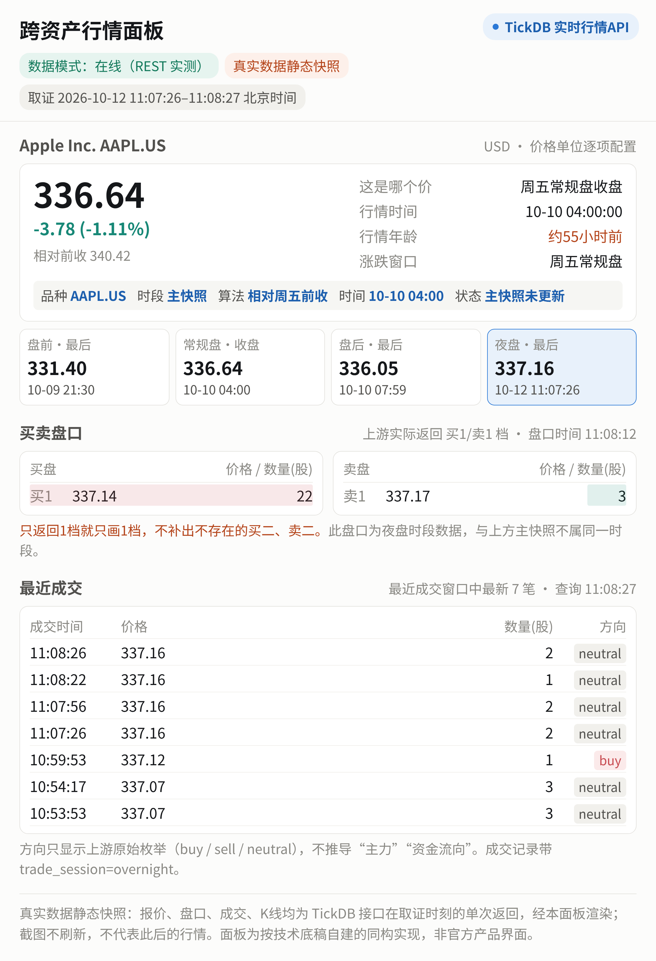Click the 查询 11:08:27 caption

click(x=595, y=589)
